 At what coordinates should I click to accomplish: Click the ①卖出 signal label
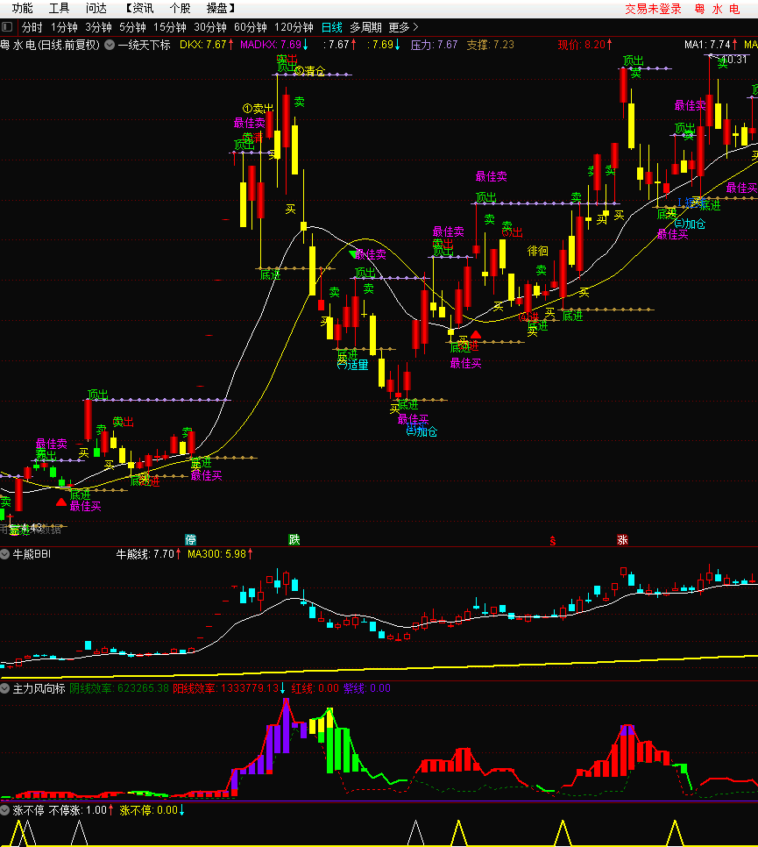click(x=258, y=109)
